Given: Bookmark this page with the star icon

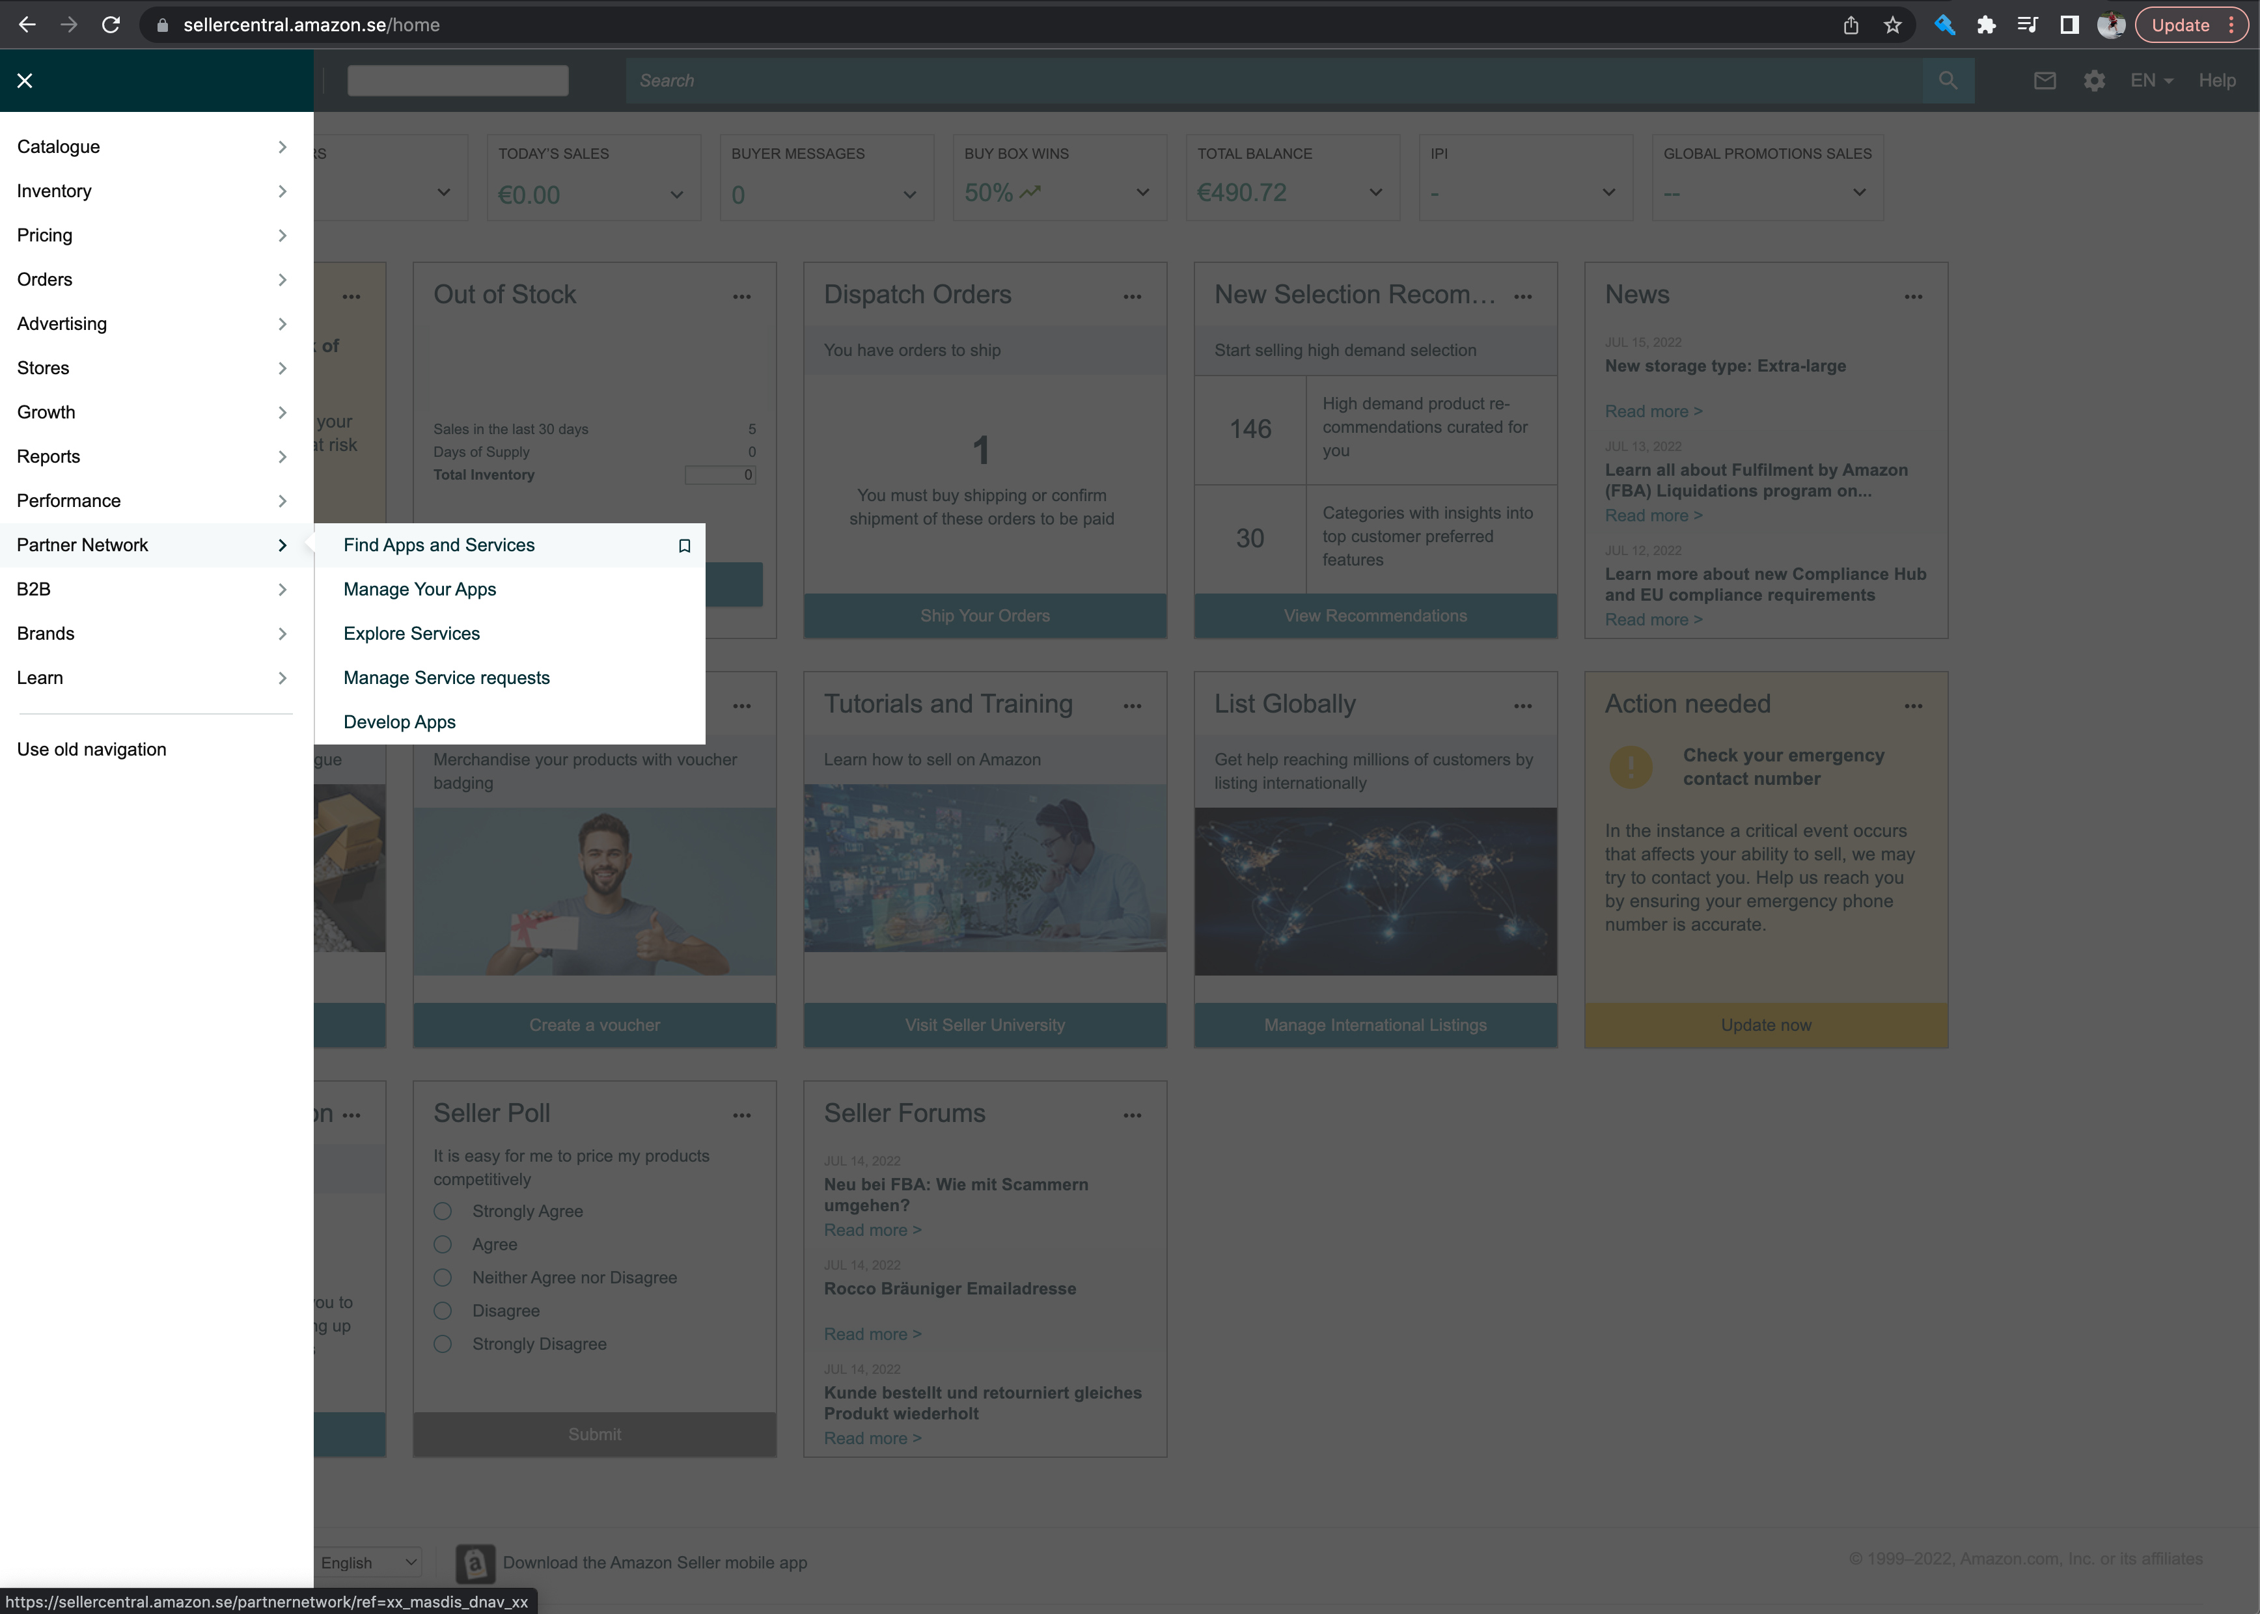Looking at the screenshot, I should pos(1892,25).
